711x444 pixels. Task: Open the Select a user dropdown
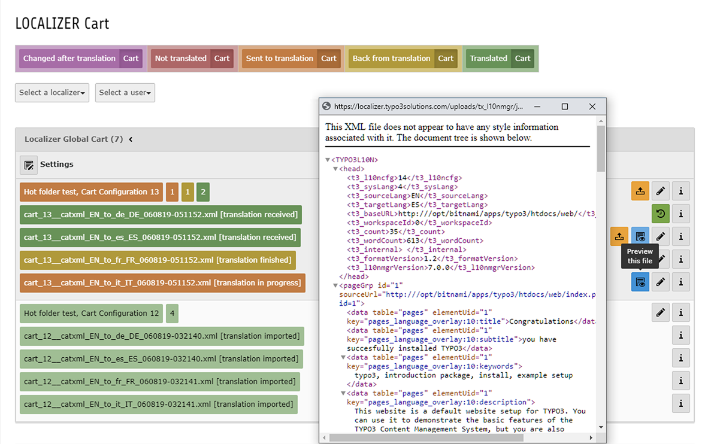click(125, 93)
